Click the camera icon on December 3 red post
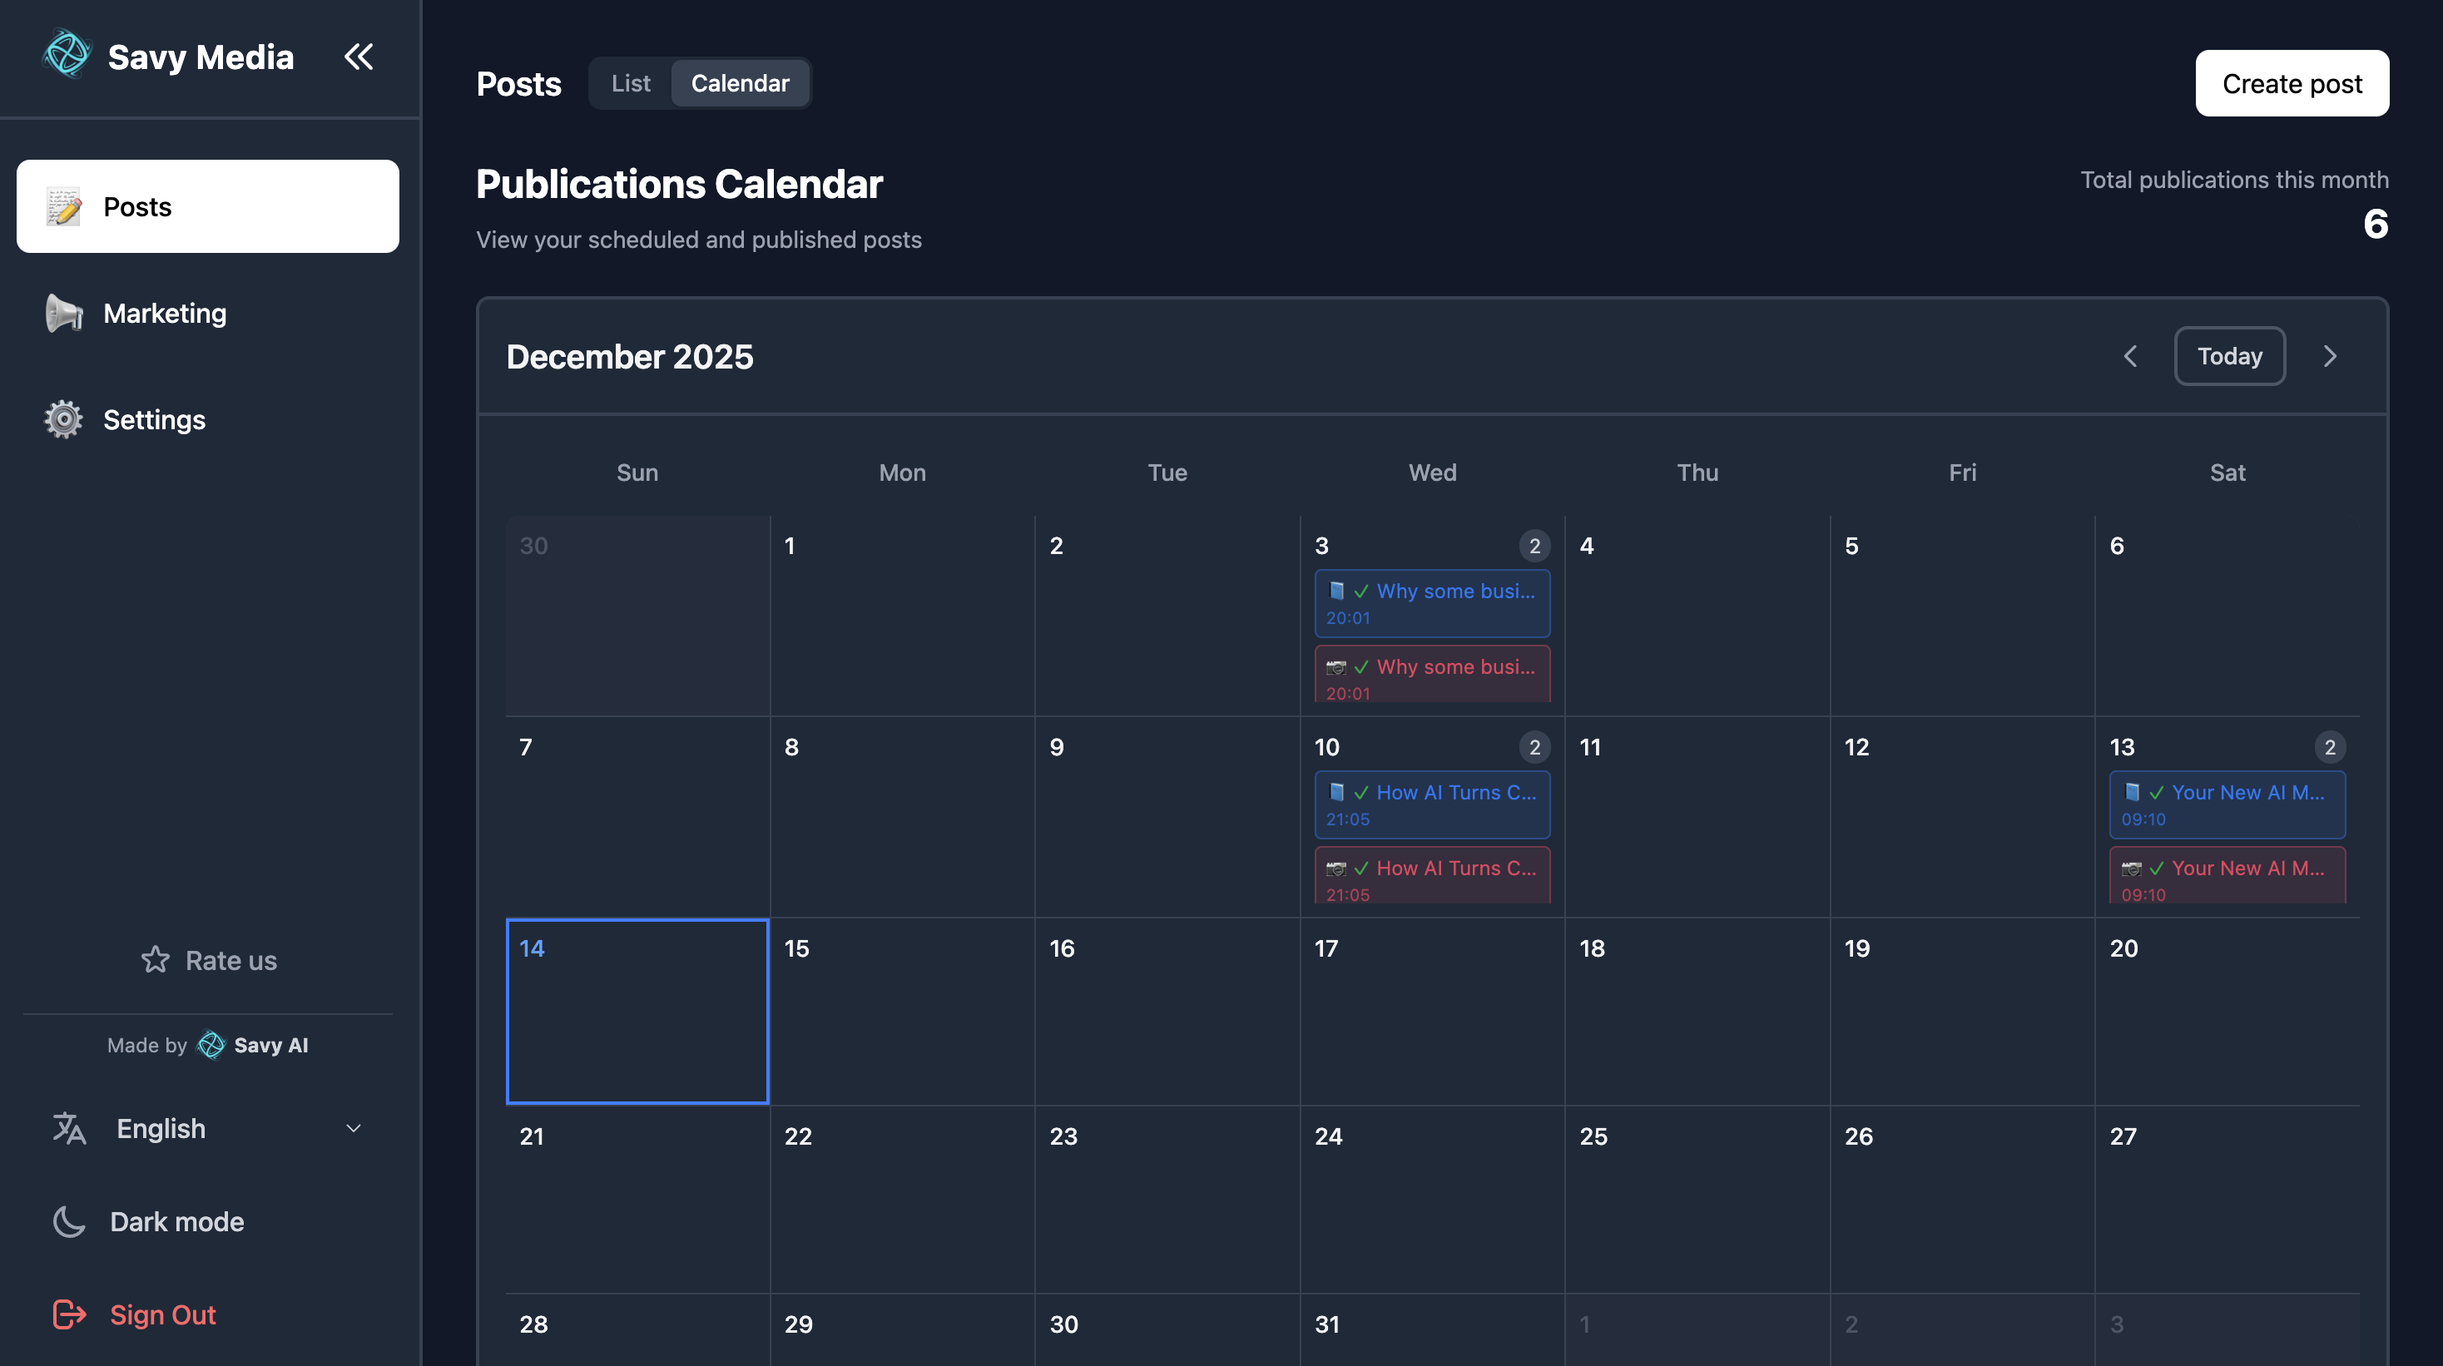The height and width of the screenshot is (1366, 2443). (x=1337, y=666)
